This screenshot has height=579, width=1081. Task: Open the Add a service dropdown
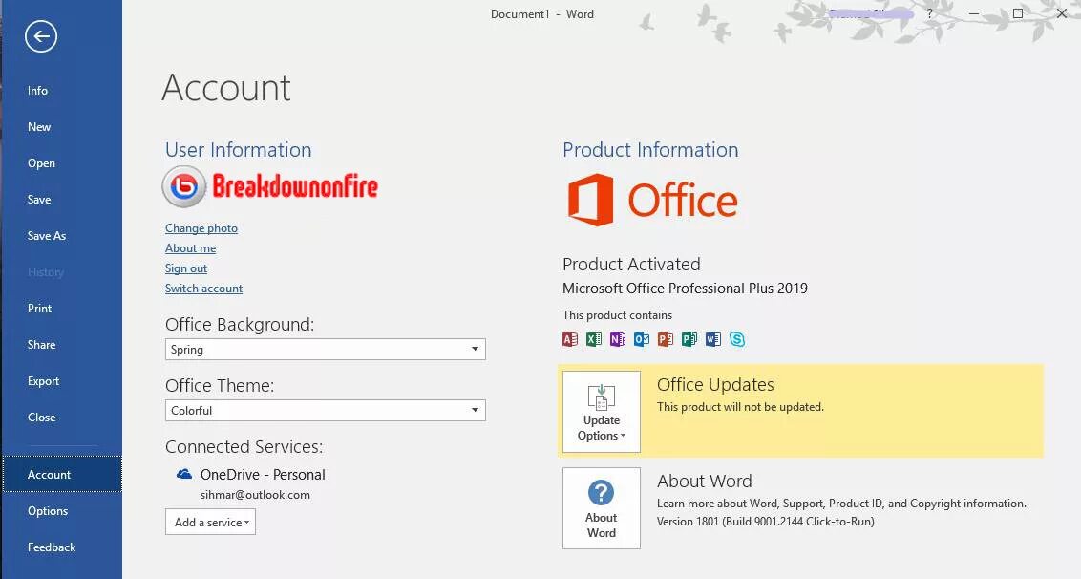(x=210, y=522)
